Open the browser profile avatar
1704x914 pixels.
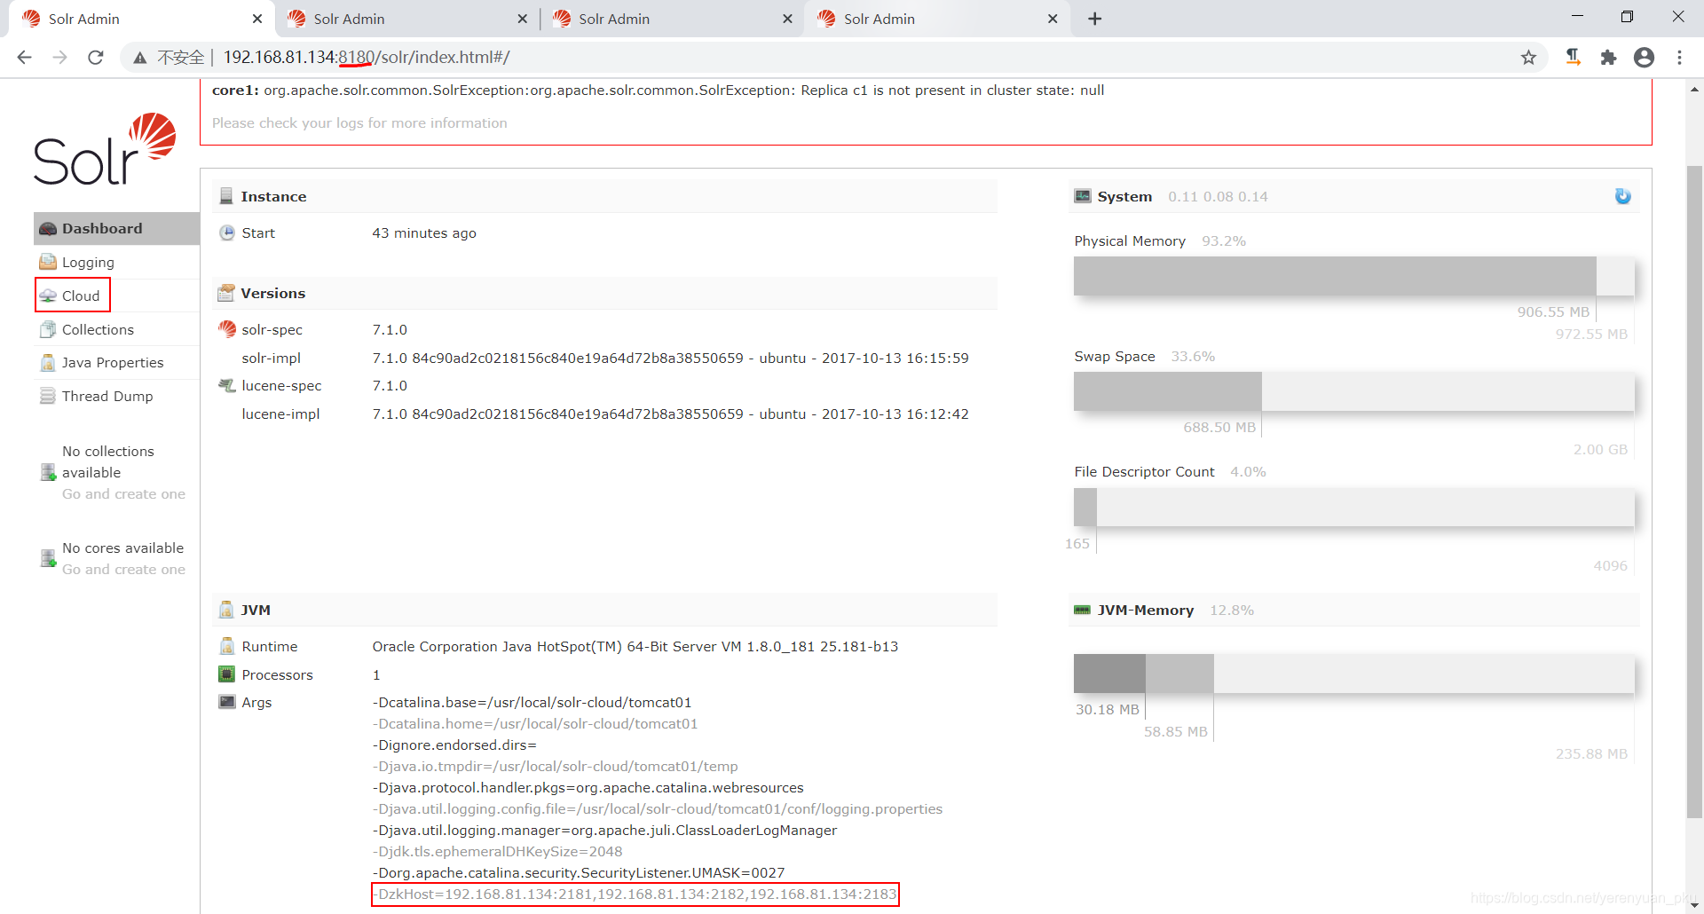click(1644, 58)
